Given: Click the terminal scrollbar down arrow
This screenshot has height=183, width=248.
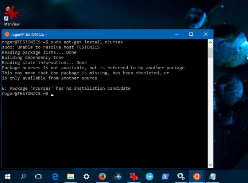Looking at the screenshot, I should click(210, 165).
